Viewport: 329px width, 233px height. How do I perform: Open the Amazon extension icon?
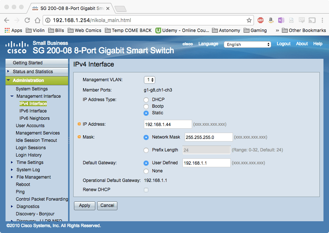pos(271,20)
